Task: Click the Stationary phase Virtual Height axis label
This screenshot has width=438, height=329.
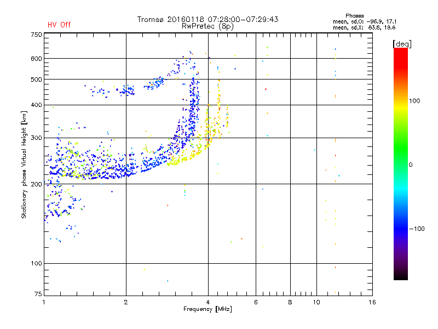Action: coord(24,164)
